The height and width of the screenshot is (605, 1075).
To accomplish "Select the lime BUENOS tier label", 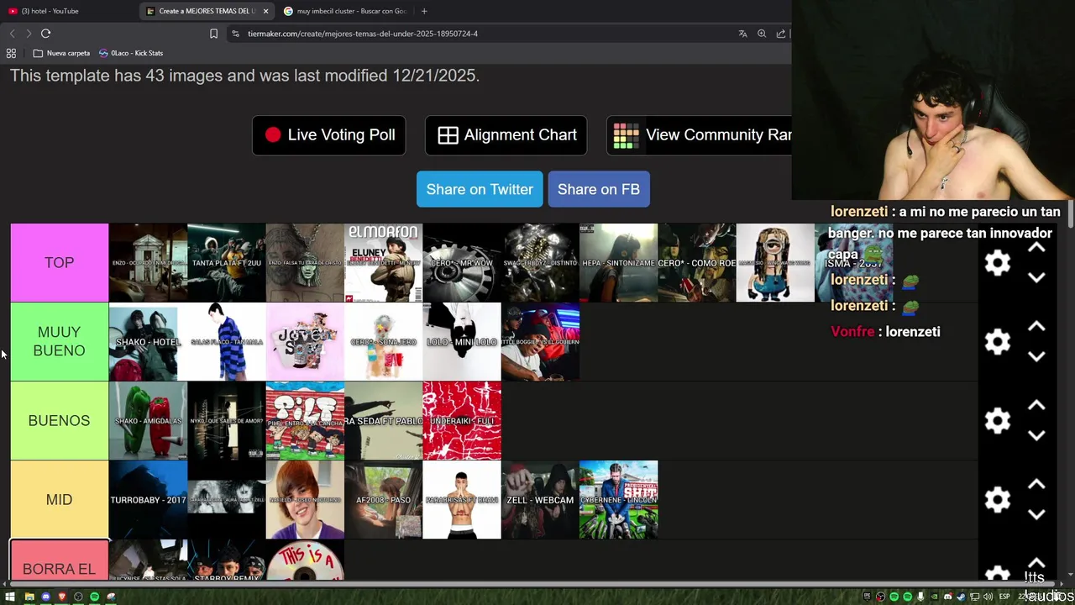I will click(x=60, y=420).
